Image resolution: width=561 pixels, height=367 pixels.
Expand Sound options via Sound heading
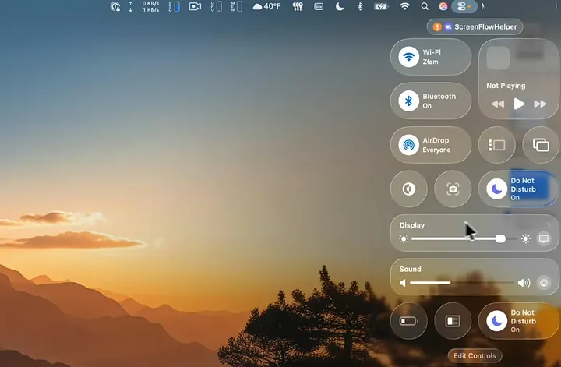[410, 269]
